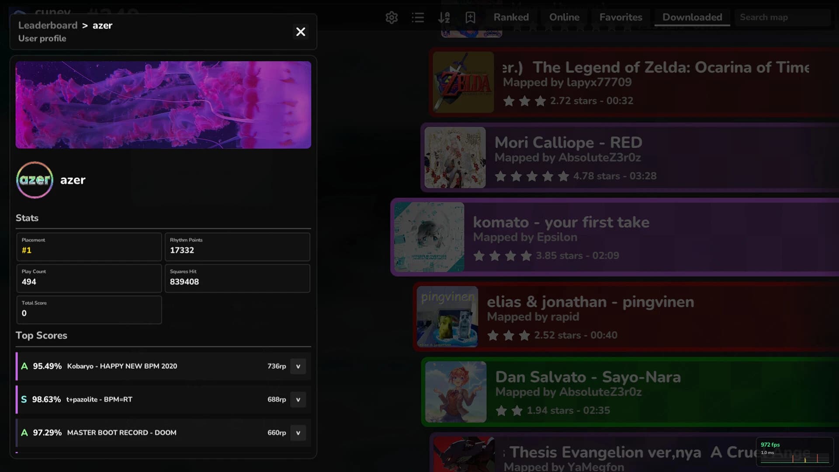Image resolution: width=839 pixels, height=472 pixels.
Task: Open the settings gear icon
Action: click(x=392, y=17)
